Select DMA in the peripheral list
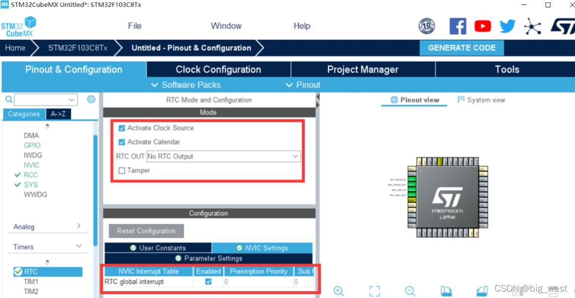575x298 pixels. click(31, 135)
